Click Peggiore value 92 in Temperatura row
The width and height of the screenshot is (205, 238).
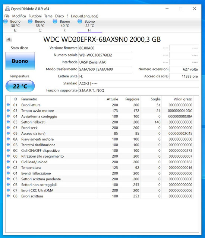tap(137, 168)
